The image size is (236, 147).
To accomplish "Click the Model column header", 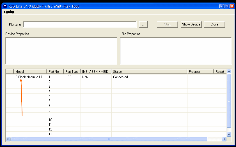I will (30, 72).
